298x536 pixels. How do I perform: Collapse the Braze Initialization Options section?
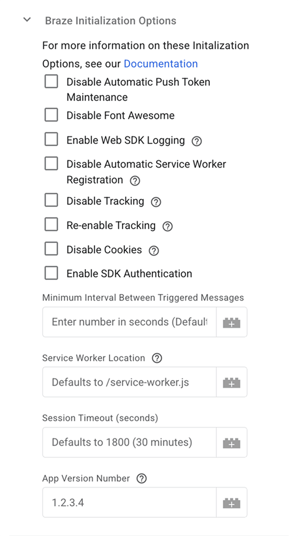[26, 20]
